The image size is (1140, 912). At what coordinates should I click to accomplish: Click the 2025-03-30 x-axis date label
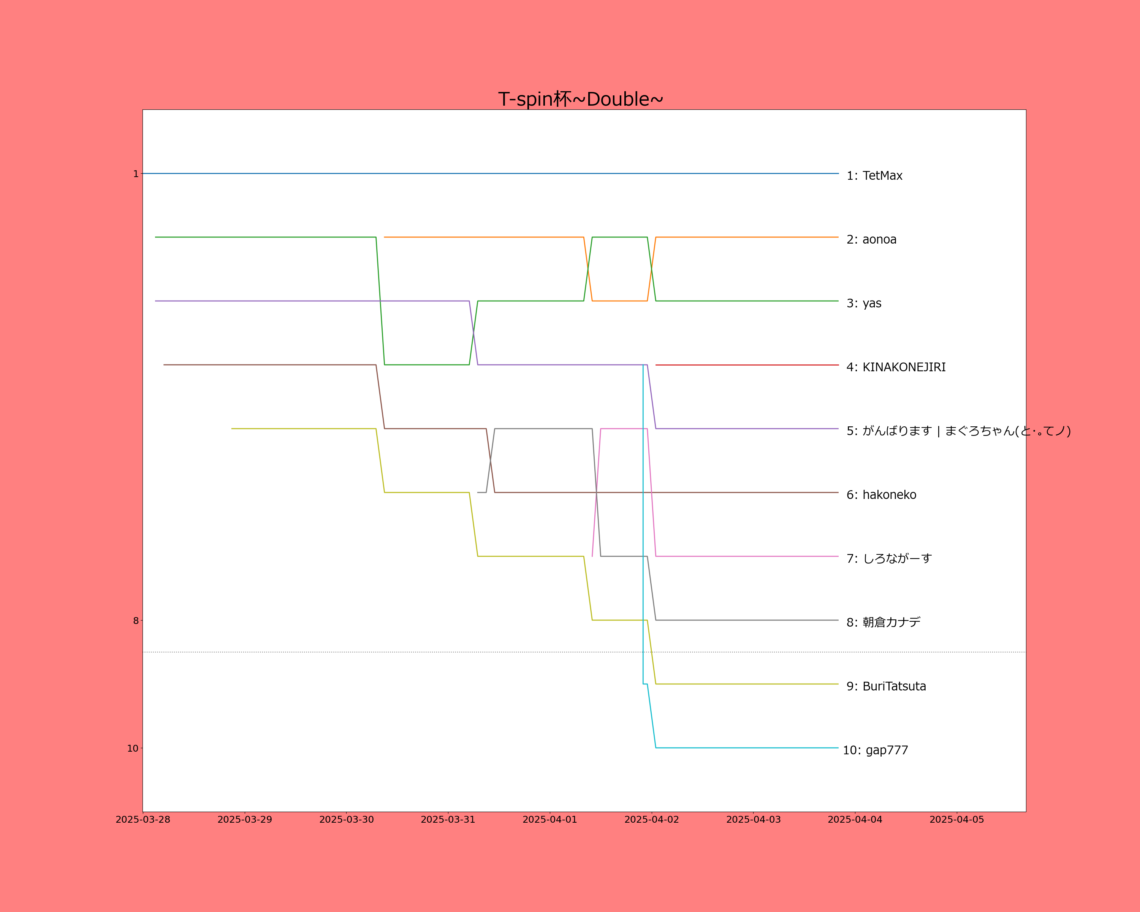click(x=346, y=820)
